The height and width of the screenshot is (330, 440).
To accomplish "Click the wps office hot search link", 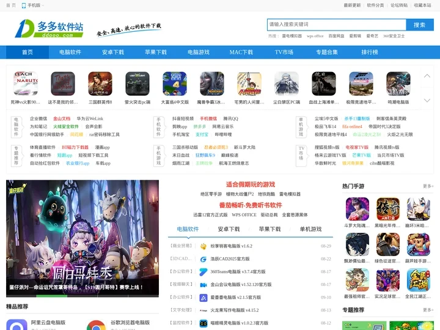I will coord(315,36).
